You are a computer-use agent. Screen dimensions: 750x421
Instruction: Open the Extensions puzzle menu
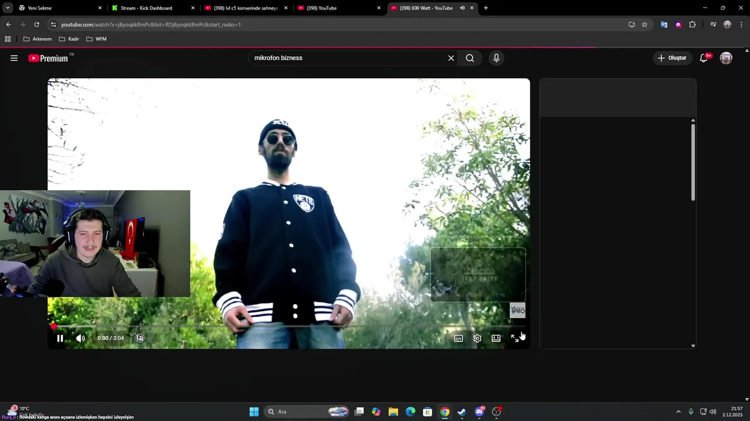coord(693,25)
